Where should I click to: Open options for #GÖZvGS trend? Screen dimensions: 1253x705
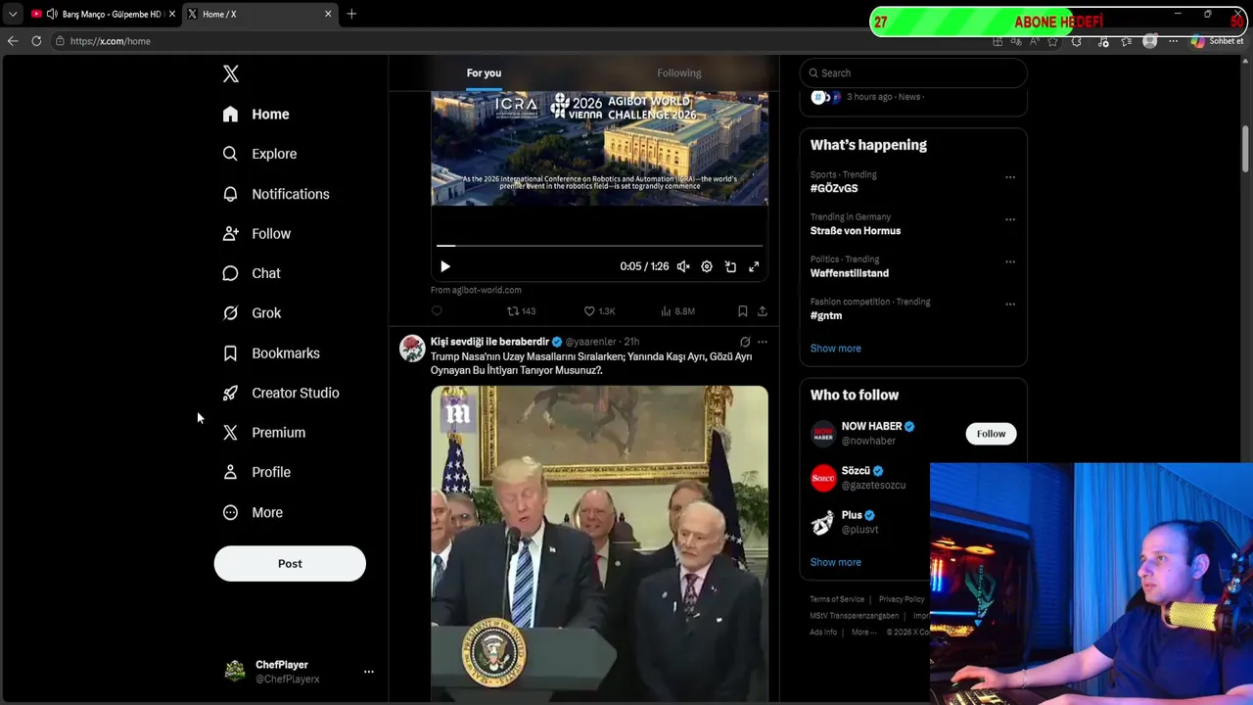[x=1010, y=177]
